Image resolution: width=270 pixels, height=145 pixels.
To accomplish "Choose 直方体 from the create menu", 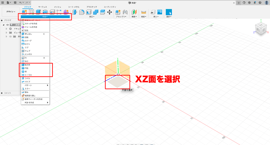I will (x=35, y=65).
